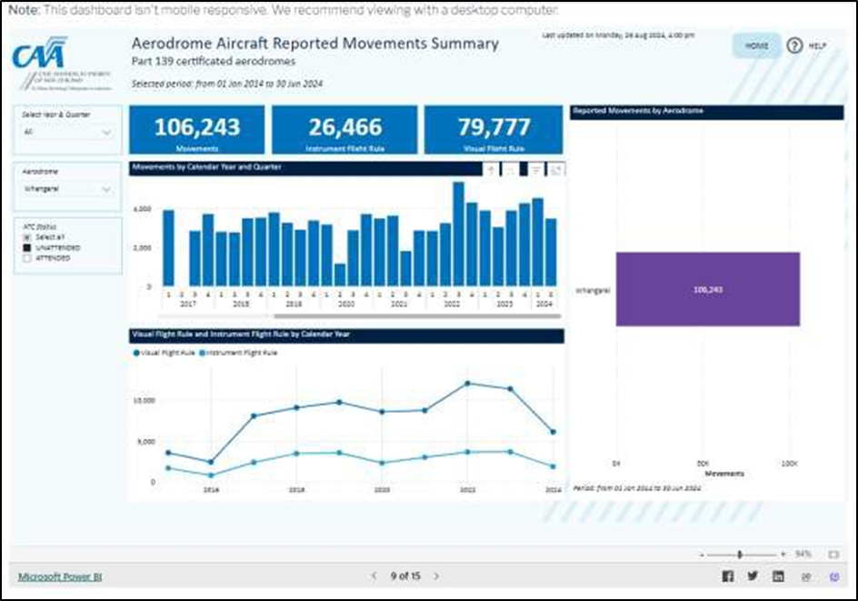The height and width of the screenshot is (601, 858).
Task: Toggle the UNATTENDED checkbox
Action: [x=27, y=247]
